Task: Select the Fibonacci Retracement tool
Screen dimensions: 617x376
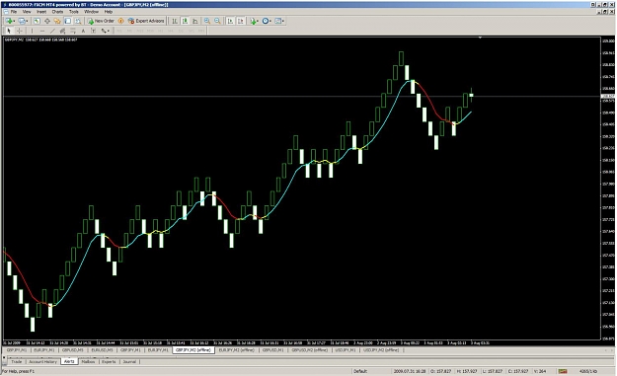Action: (73, 31)
